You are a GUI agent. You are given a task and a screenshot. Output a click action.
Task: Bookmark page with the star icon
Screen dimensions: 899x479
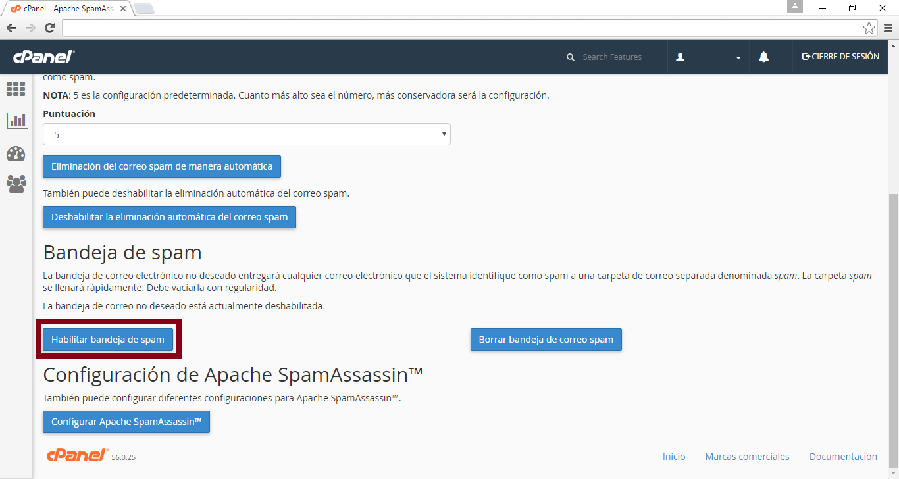tap(869, 28)
